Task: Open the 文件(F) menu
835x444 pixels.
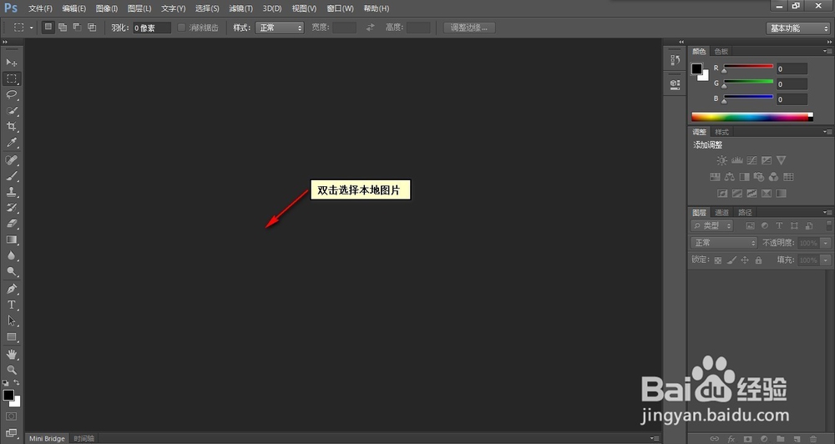Action: click(40, 8)
